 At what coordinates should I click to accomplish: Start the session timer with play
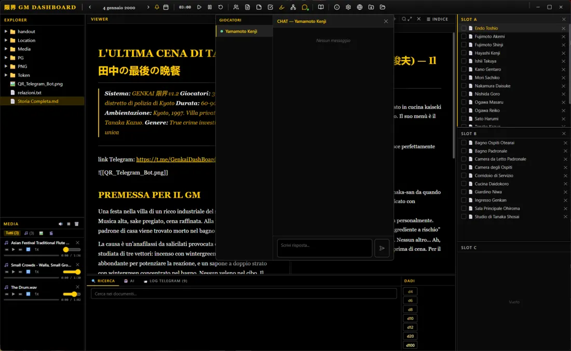tap(199, 7)
